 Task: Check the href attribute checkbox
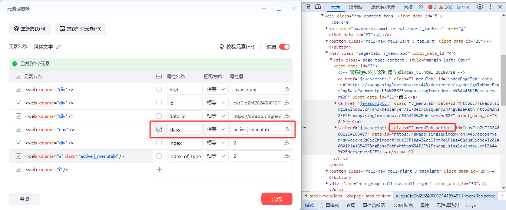[x=159, y=90]
